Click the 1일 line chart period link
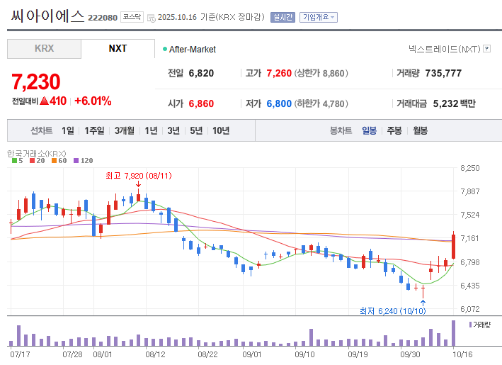This screenshot has width=502, height=365. pyautogui.click(x=67, y=130)
